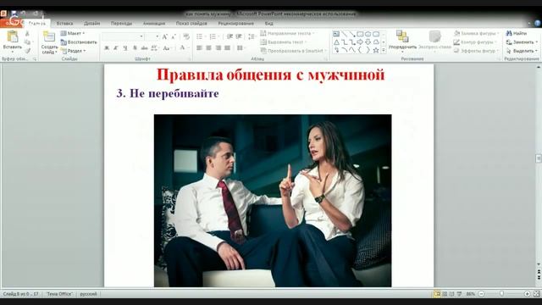
Task: Click the Copy icon in clipboard group
Action: tap(27, 42)
